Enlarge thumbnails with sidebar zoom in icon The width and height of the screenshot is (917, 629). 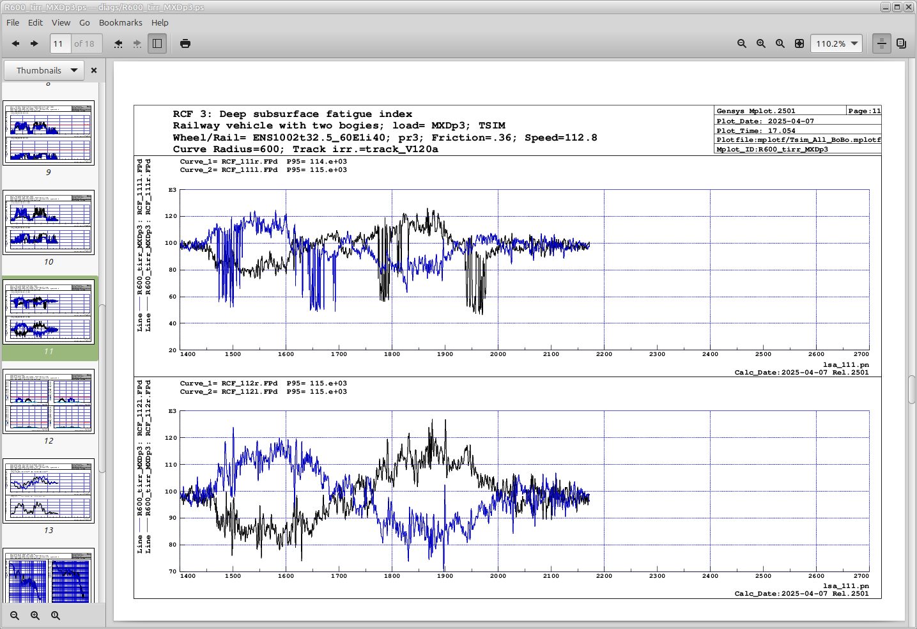point(35,616)
